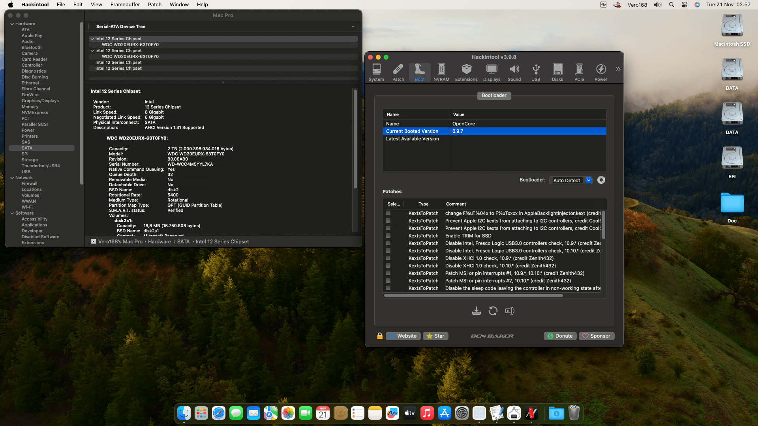The height and width of the screenshot is (426, 758).
Task: Open the Disks toolbar section
Action: 557,72
